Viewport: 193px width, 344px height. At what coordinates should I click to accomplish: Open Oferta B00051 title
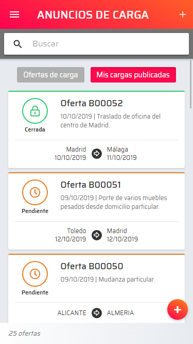click(91, 185)
